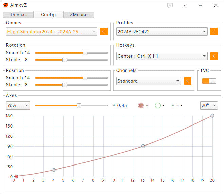224x194 pixels.
Task: Open the Yaw axis dropdown
Action: (18, 105)
